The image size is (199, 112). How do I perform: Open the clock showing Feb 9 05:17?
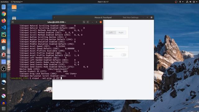tap(103, 2)
